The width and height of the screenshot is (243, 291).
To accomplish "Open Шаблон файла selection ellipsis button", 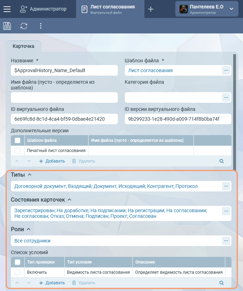I will [226, 70].
